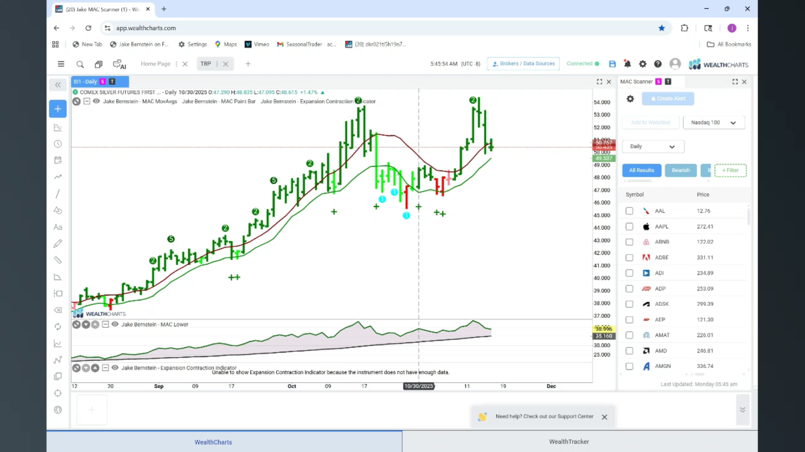Click the 10/30/2025 date marker on timeline
The height and width of the screenshot is (452, 805).
click(419, 386)
